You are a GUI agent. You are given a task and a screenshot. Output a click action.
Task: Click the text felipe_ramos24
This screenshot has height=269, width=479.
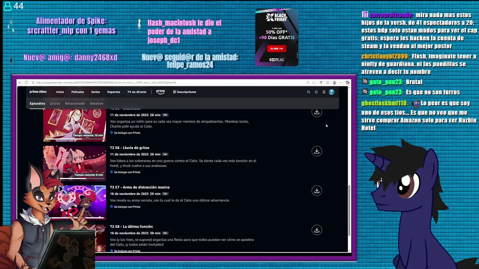pos(190,65)
